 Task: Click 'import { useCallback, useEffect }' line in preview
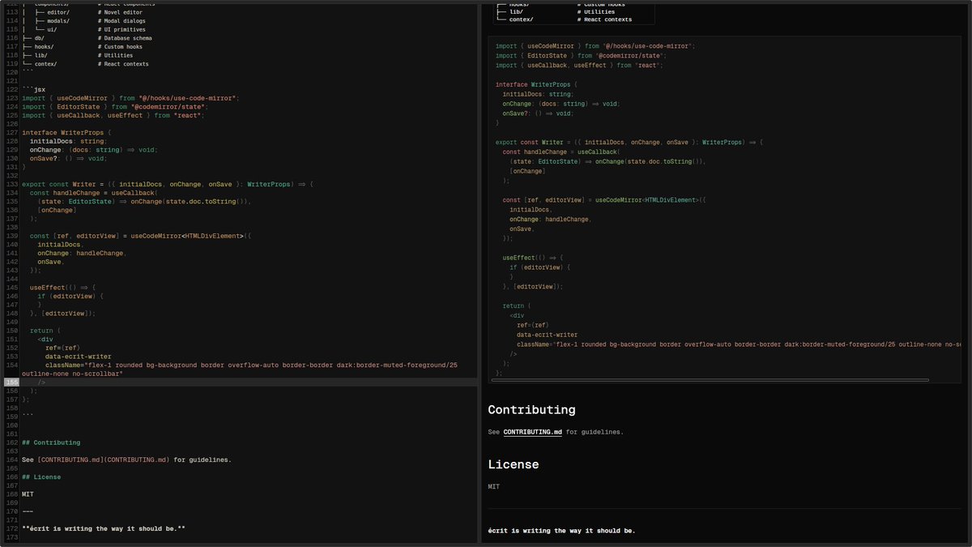coord(579,66)
